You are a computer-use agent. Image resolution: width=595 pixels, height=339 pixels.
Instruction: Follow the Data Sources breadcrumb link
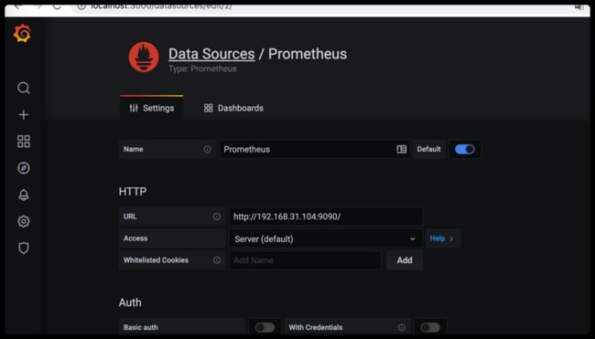[x=211, y=54]
